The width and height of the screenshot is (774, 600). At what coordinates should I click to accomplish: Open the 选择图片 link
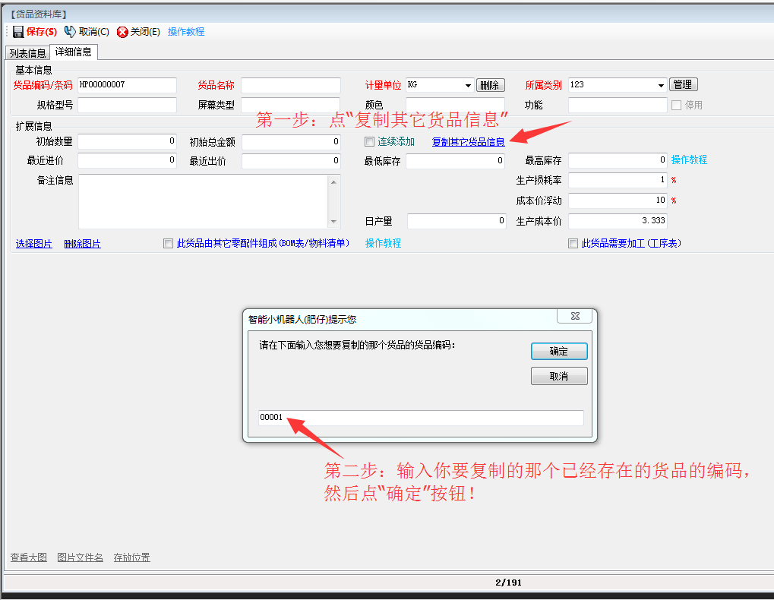34,244
